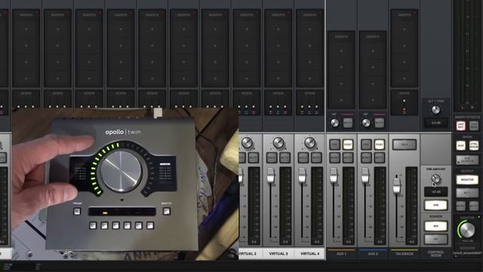Select the TALKBACK channel label
The image size is (483, 272).
[405, 254]
